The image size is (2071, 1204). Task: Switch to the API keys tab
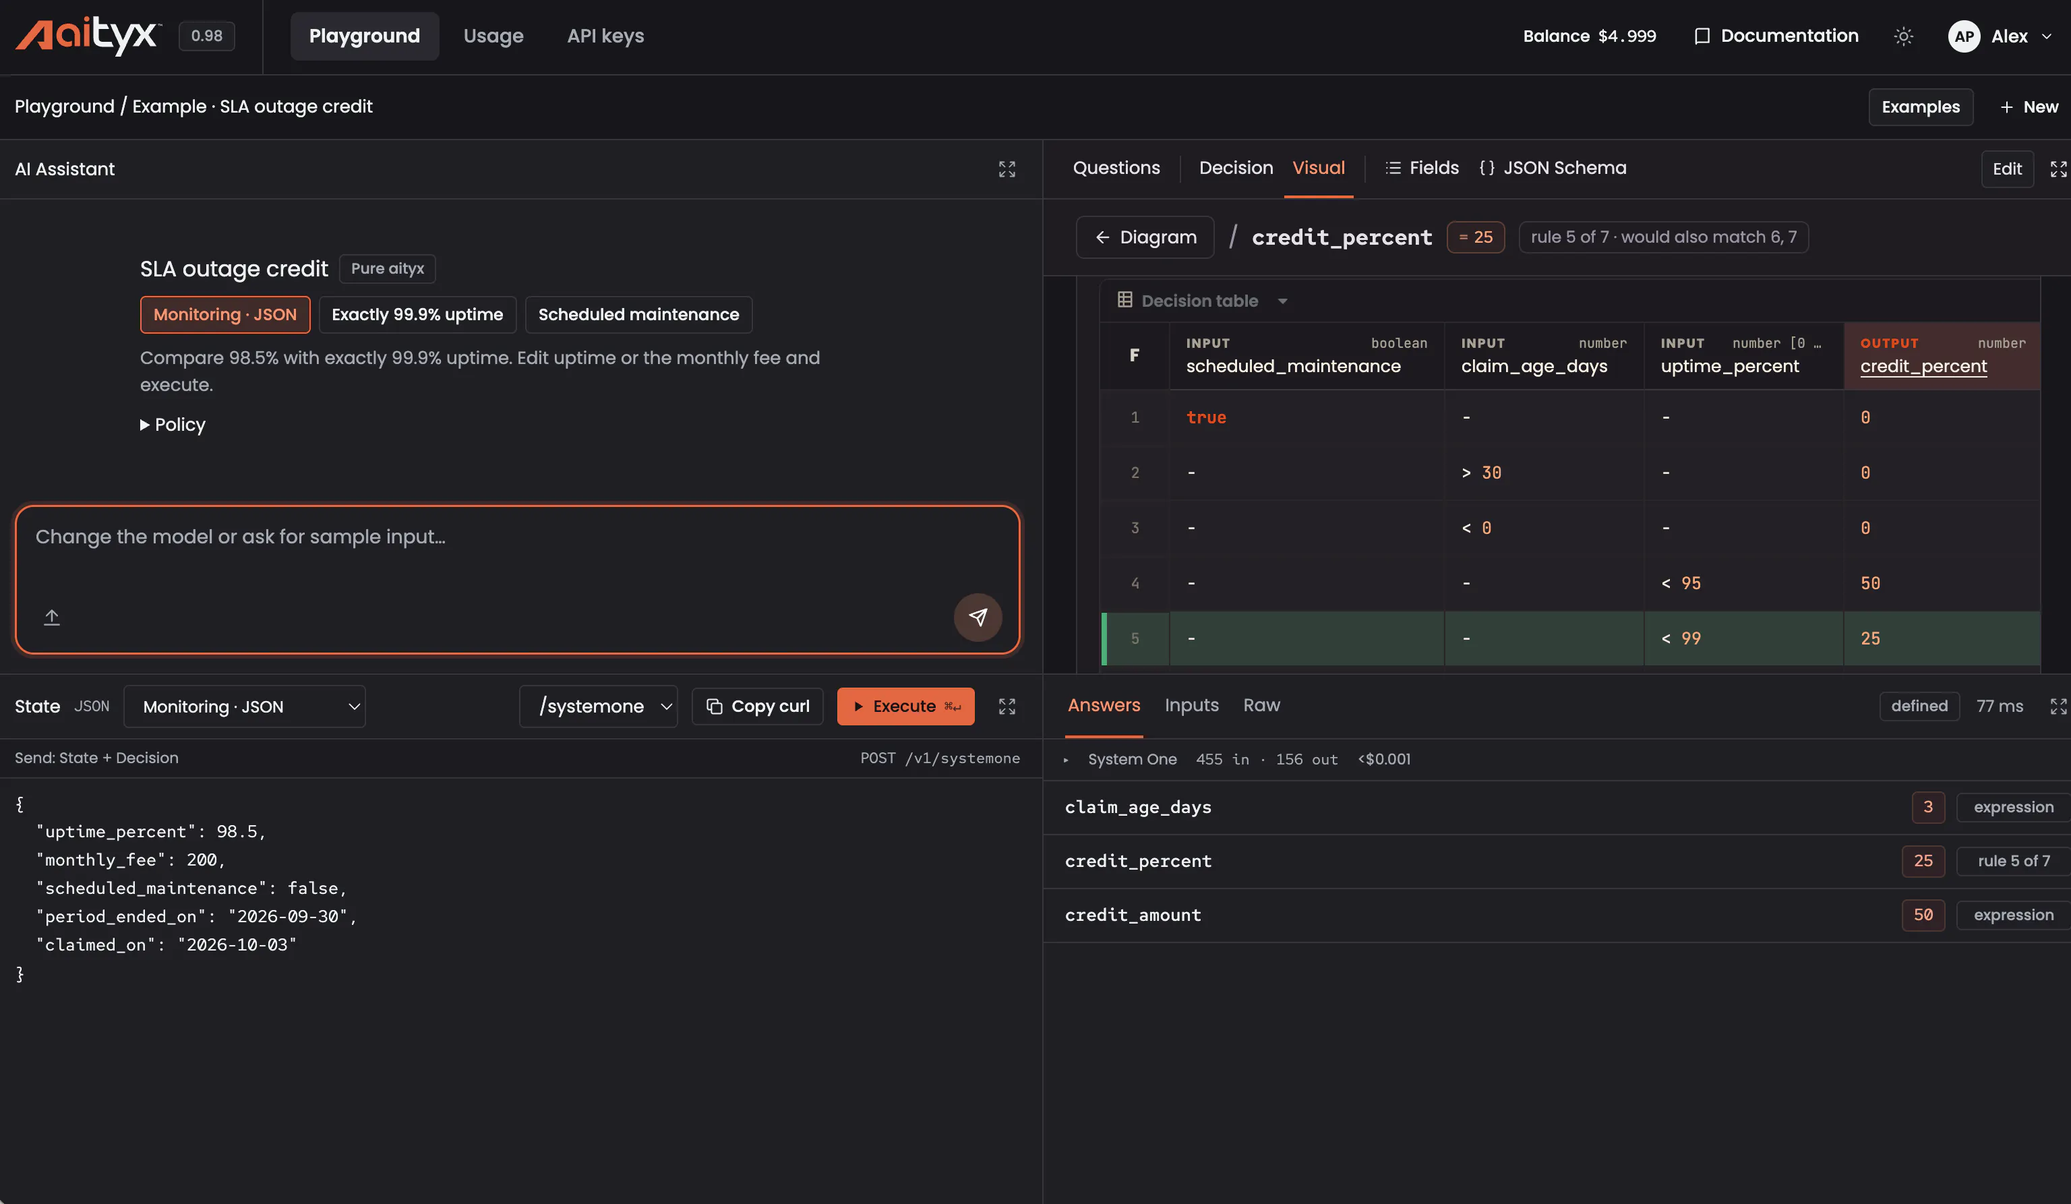(605, 36)
